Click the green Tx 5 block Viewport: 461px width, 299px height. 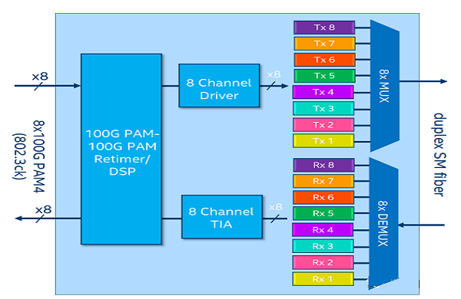click(x=324, y=76)
